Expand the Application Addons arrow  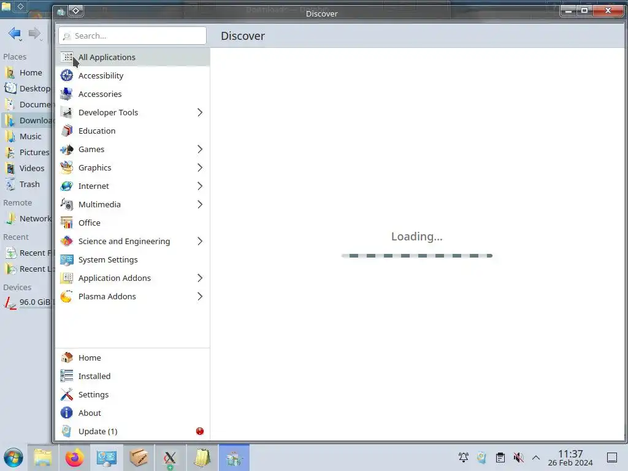(x=200, y=278)
